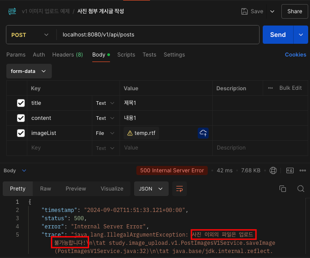The height and width of the screenshot is (258, 310).
Task: Click the ellipsis icon beside Bulk Edit
Action: [270, 88]
